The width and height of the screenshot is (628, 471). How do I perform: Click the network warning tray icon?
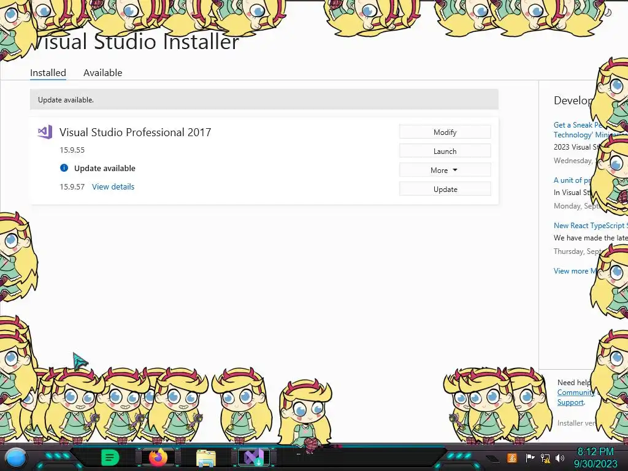click(545, 458)
